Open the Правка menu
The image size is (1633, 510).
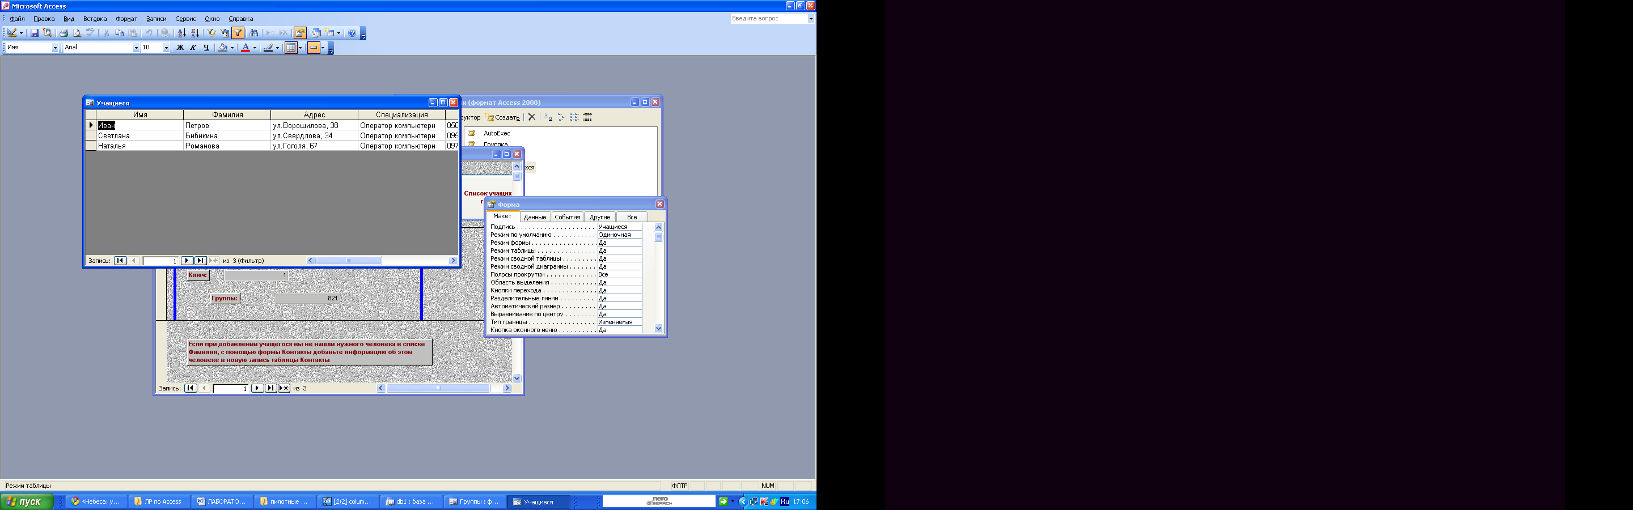[44, 19]
